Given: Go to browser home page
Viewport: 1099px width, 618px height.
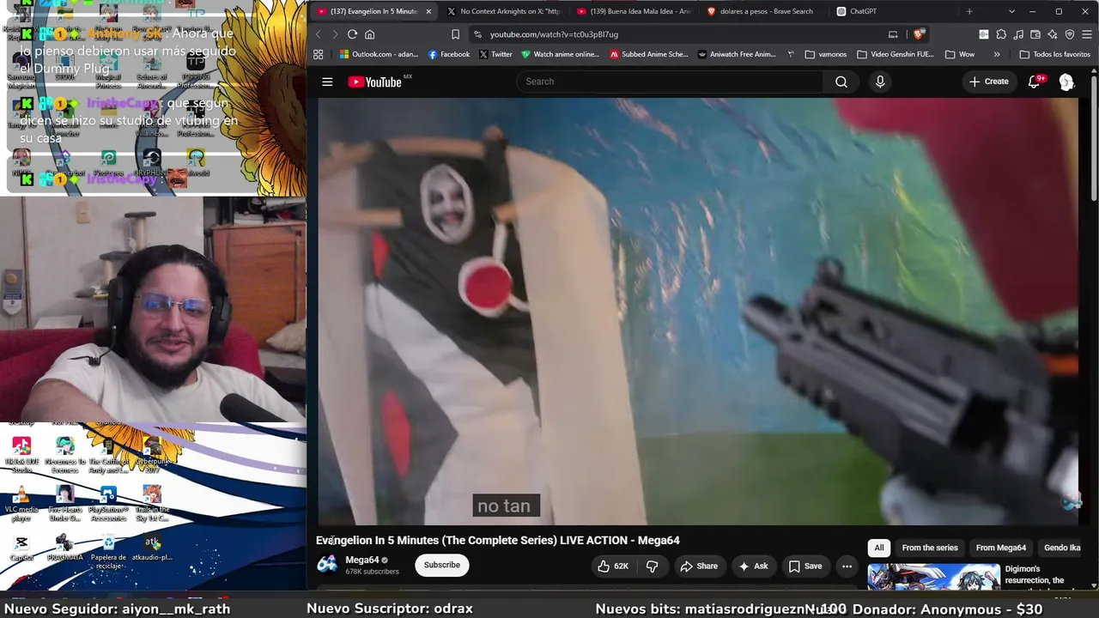Looking at the screenshot, I should pyautogui.click(x=370, y=34).
